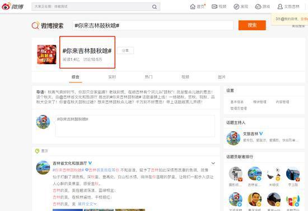Open the '3条@我的微博' notification popup
This screenshot has width=308, height=211.
tap(290, 19)
